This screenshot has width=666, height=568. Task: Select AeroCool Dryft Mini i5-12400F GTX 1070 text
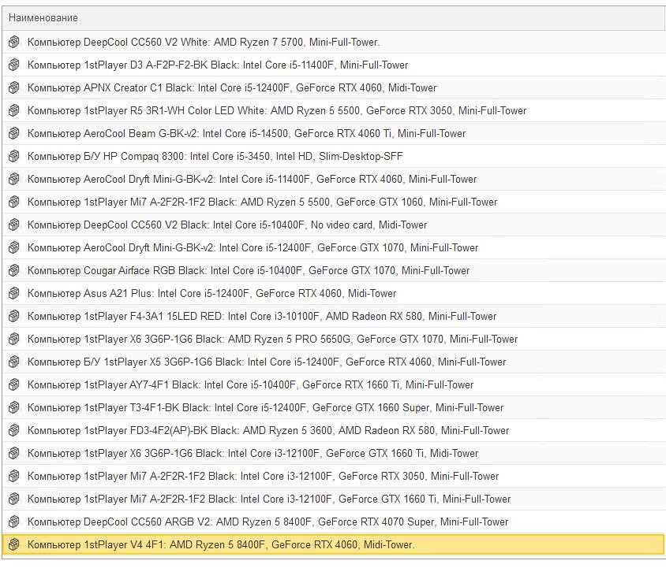(253, 248)
